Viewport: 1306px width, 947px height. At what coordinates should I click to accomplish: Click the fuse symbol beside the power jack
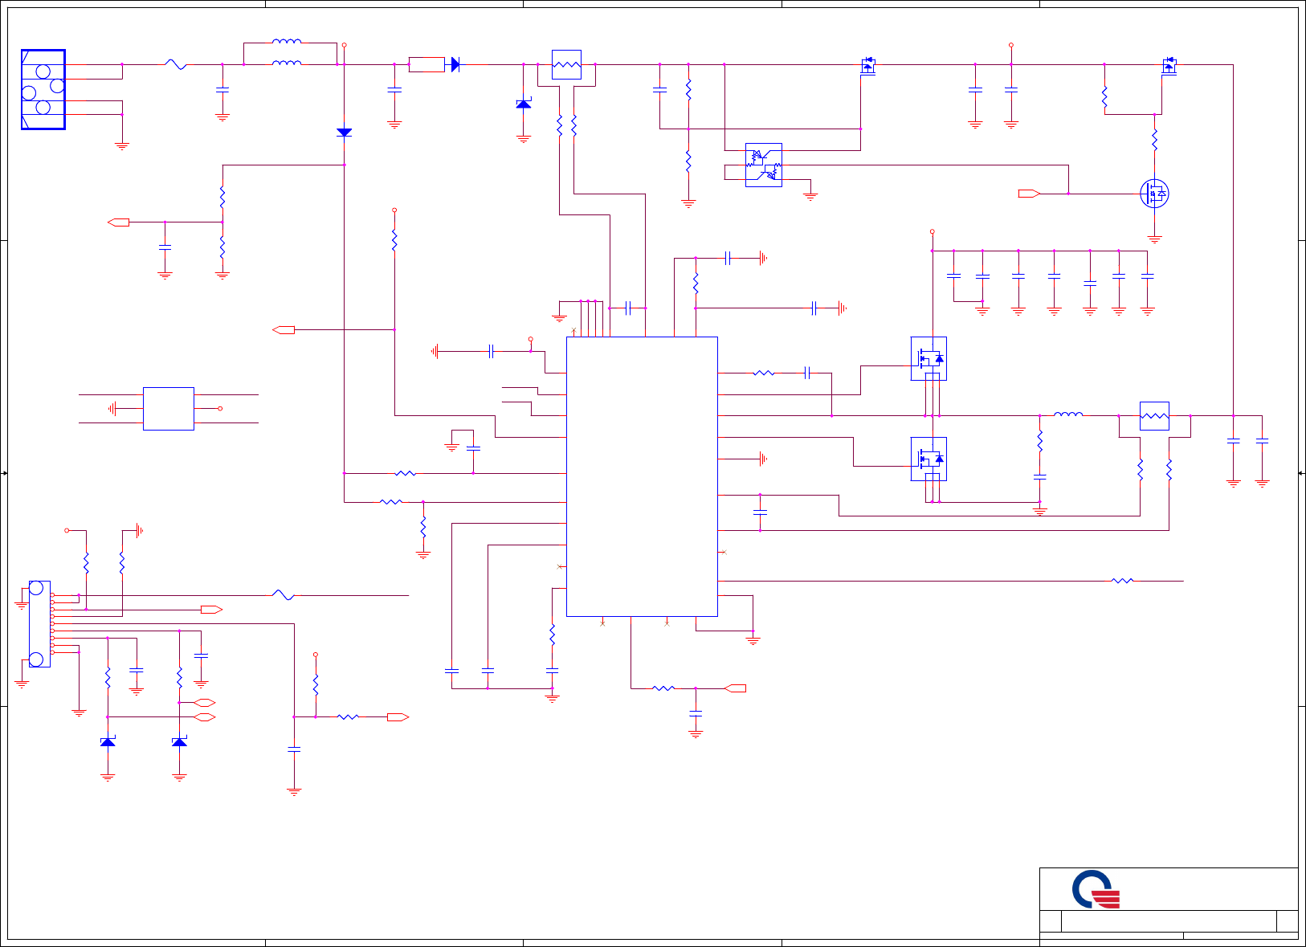[176, 64]
